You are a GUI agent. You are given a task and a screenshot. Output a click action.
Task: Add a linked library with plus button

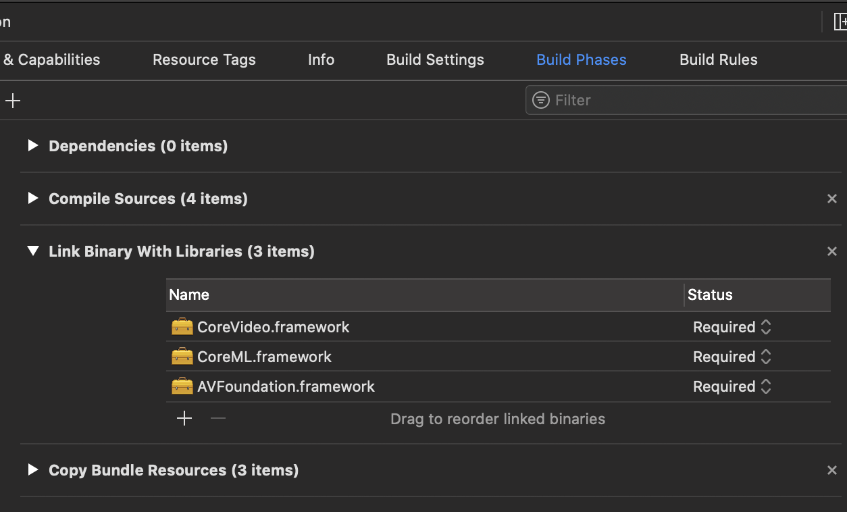(x=184, y=419)
